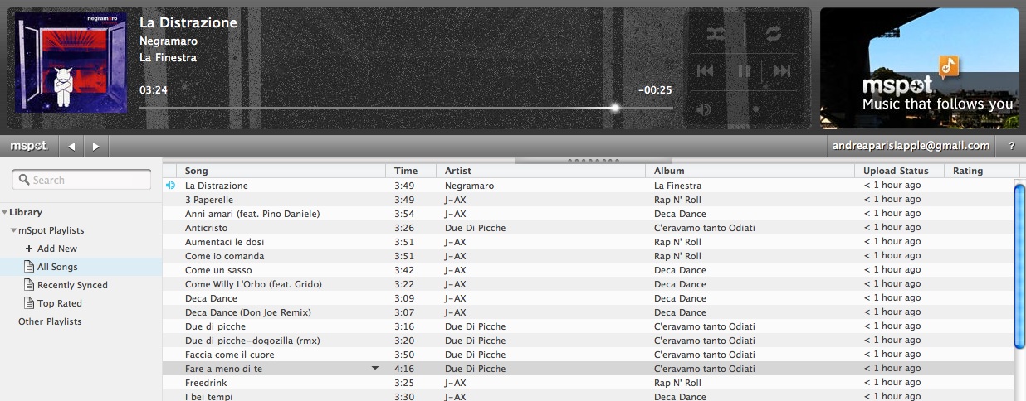Click the mspot promotional banner

tap(919, 68)
